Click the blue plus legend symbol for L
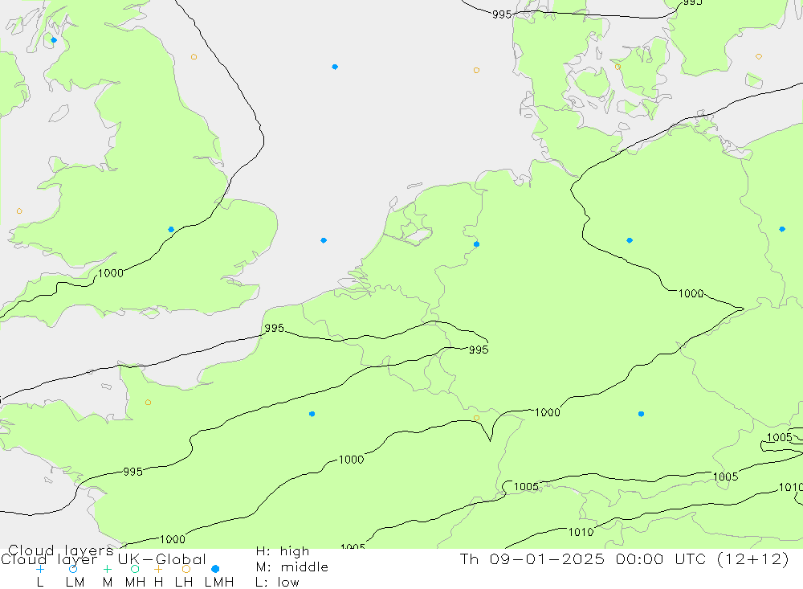 click(x=40, y=569)
